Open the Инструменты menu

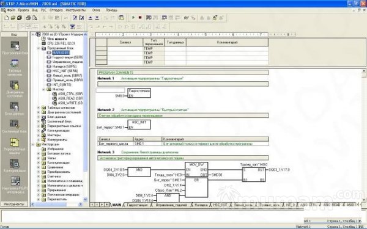point(75,10)
